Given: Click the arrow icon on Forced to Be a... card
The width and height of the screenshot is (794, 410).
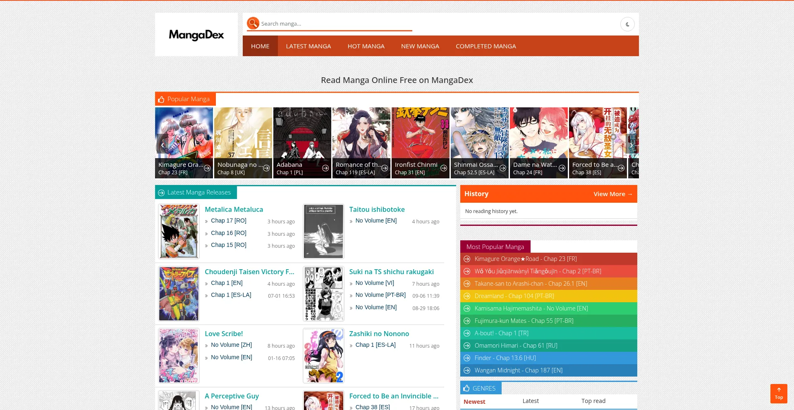Looking at the screenshot, I should click(x=621, y=168).
